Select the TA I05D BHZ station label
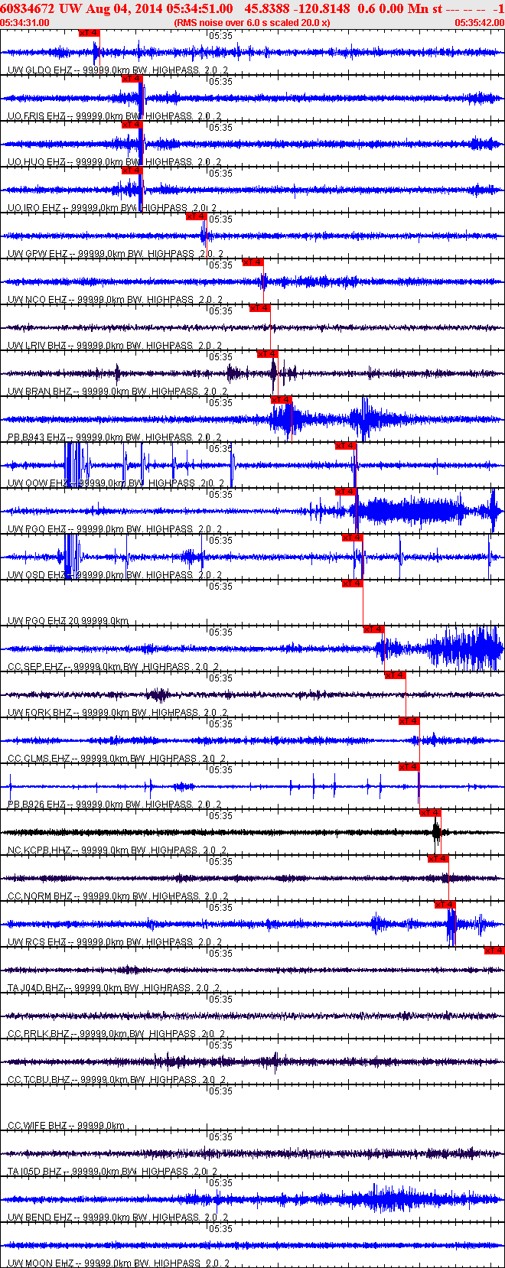The height and width of the screenshot is (1268, 505). pos(113,1172)
